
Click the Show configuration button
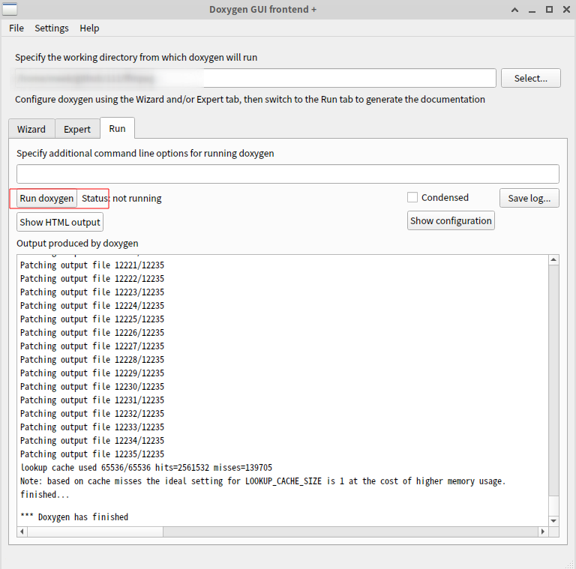tap(451, 220)
